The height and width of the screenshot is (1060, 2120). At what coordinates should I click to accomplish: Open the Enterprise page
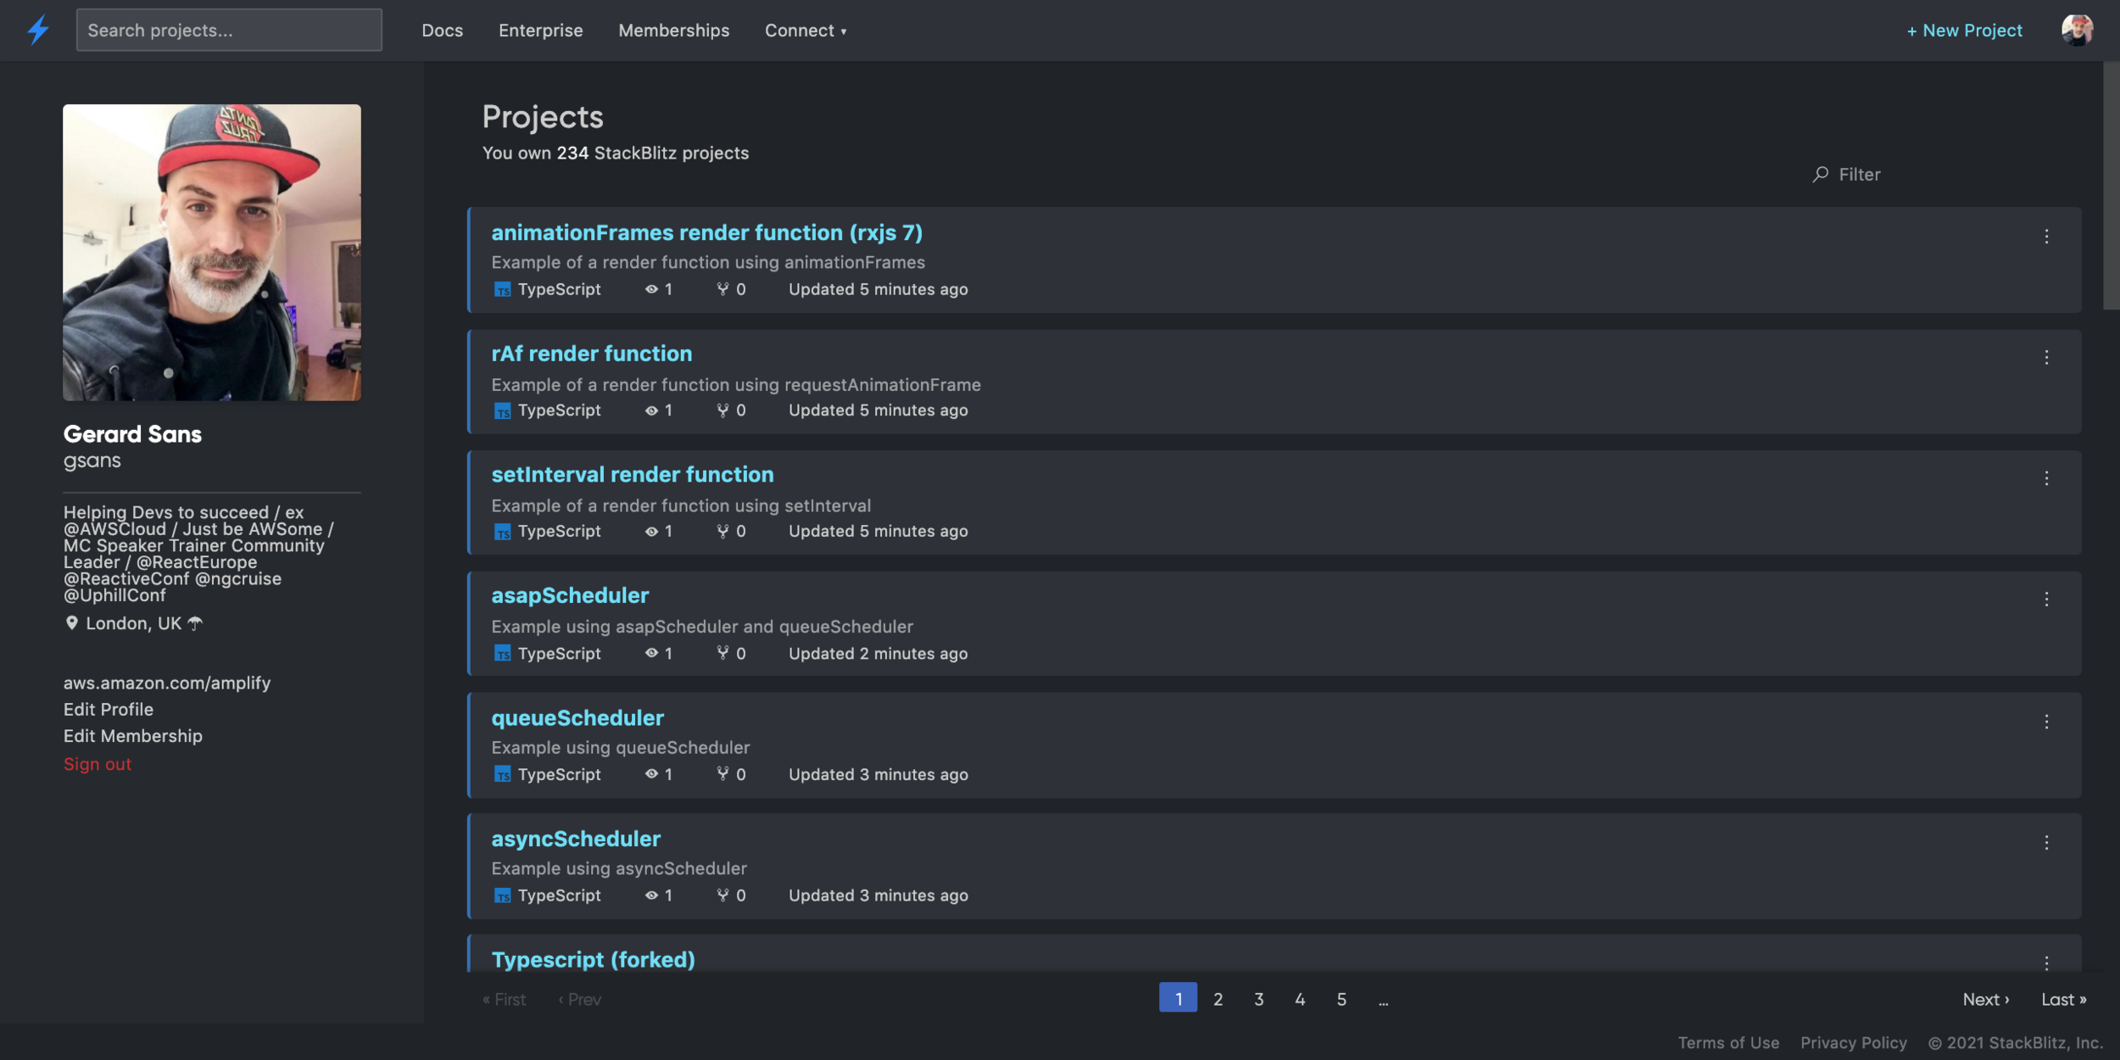[540, 31]
